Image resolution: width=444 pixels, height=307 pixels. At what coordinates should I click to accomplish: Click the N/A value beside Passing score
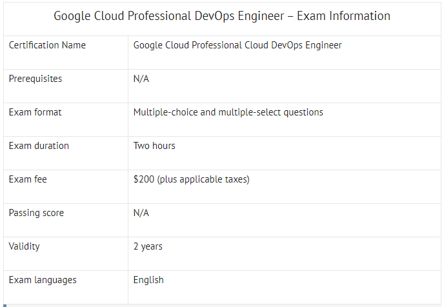tap(141, 213)
